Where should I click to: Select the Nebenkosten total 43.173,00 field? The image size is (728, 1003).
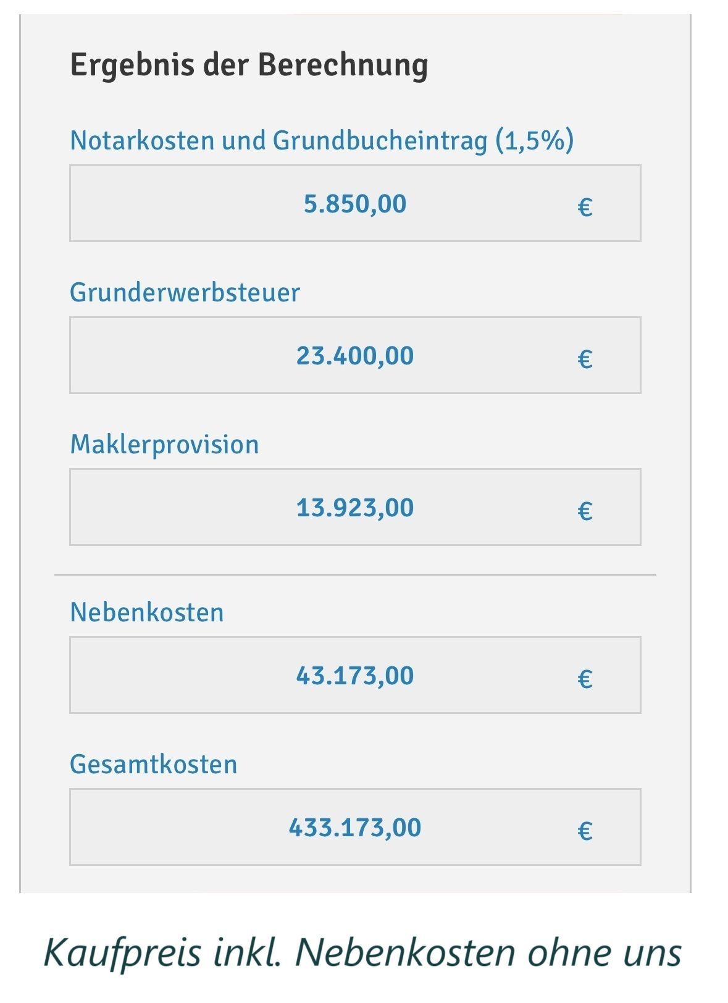click(x=355, y=675)
